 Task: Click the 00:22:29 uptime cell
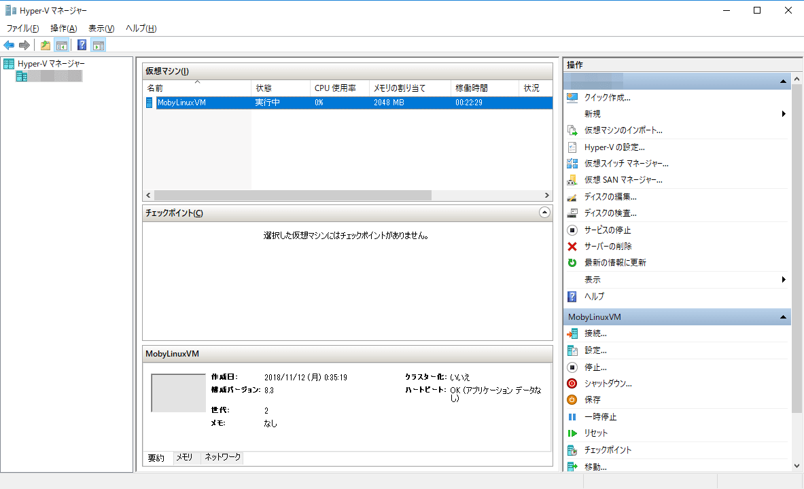(469, 103)
